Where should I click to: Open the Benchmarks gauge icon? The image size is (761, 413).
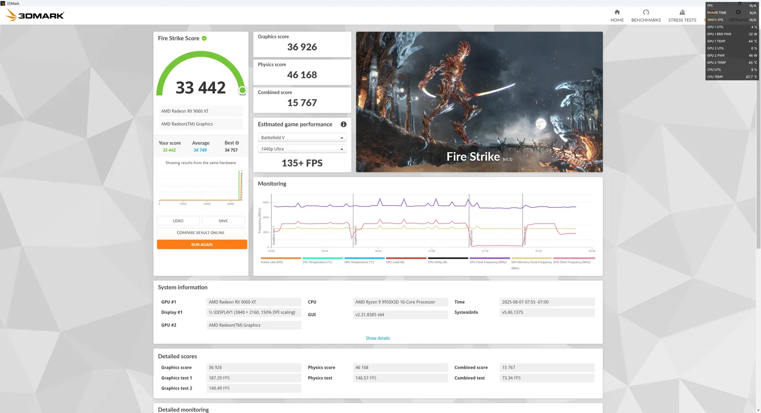pyautogui.click(x=646, y=12)
